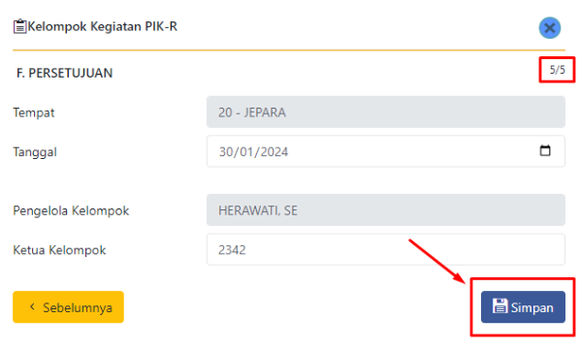Image resolution: width=580 pixels, height=351 pixels.
Task: Focus the Tanggal date input
Action: pyautogui.click(x=386, y=151)
